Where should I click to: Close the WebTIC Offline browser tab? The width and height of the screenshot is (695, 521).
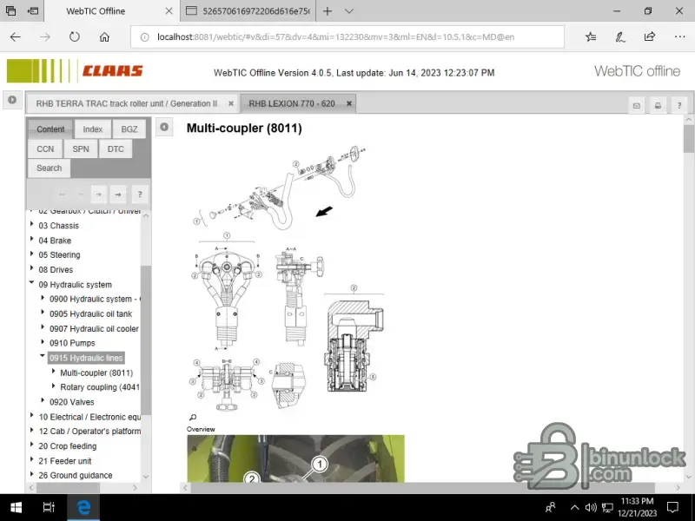(x=169, y=11)
